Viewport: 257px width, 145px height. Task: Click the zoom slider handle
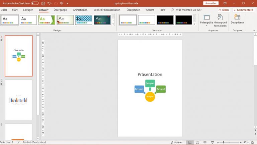click(x=224, y=142)
